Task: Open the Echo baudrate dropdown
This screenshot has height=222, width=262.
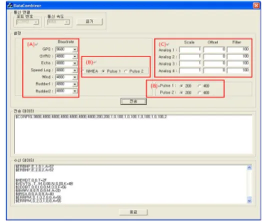Action: tap(75, 63)
